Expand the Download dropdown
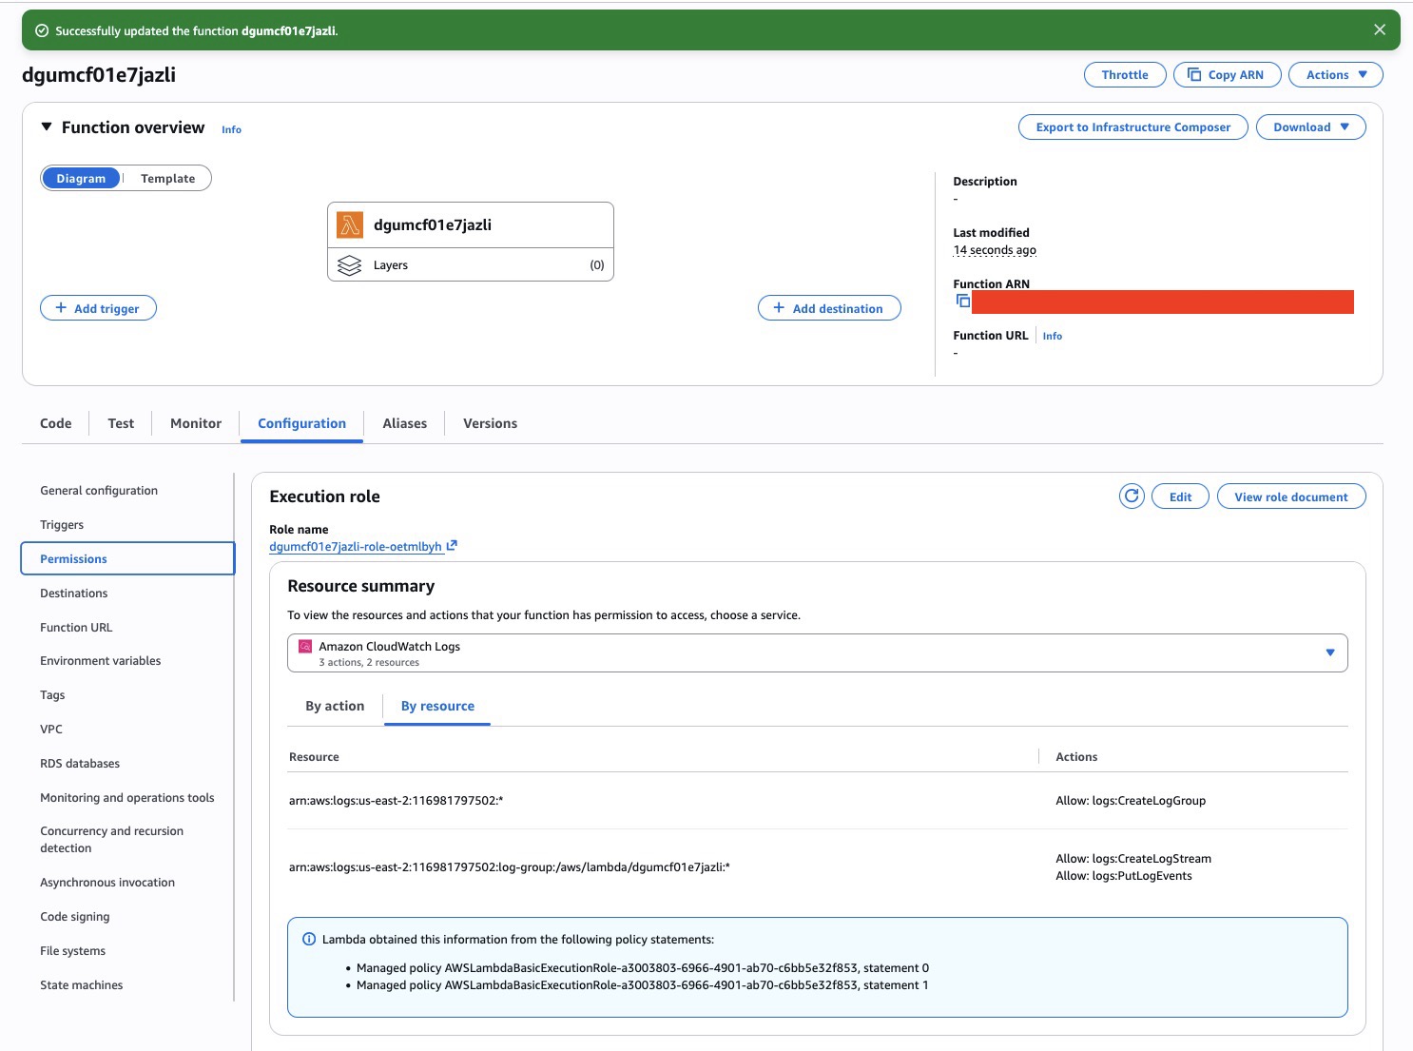Image resolution: width=1413 pixels, height=1051 pixels. click(1310, 127)
